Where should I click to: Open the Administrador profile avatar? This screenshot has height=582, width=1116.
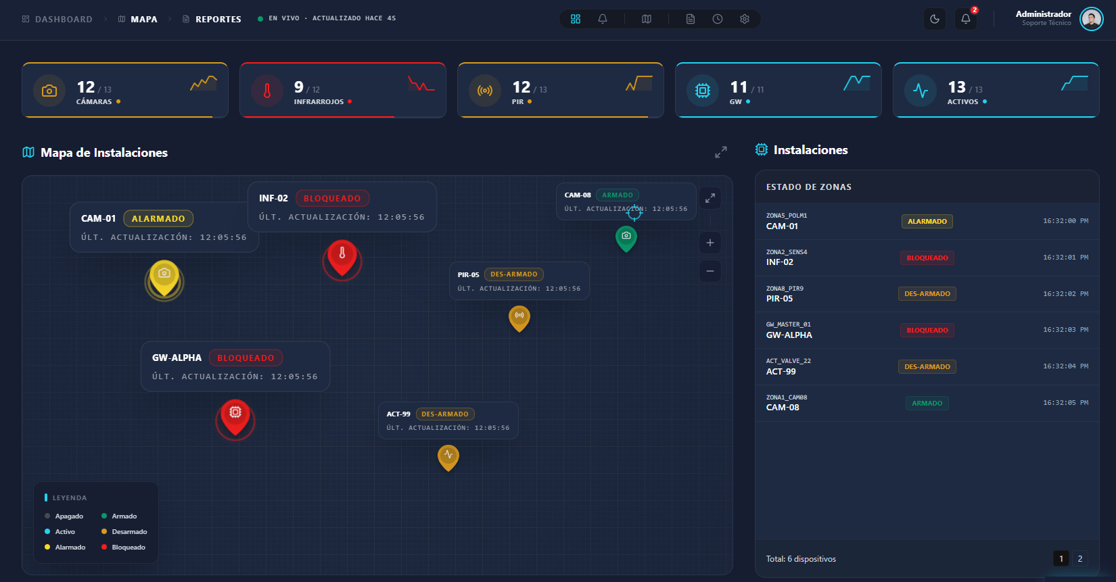tap(1092, 19)
